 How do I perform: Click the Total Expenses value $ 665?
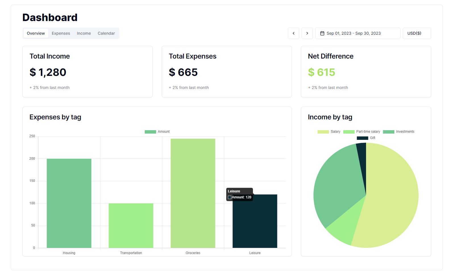coord(183,72)
